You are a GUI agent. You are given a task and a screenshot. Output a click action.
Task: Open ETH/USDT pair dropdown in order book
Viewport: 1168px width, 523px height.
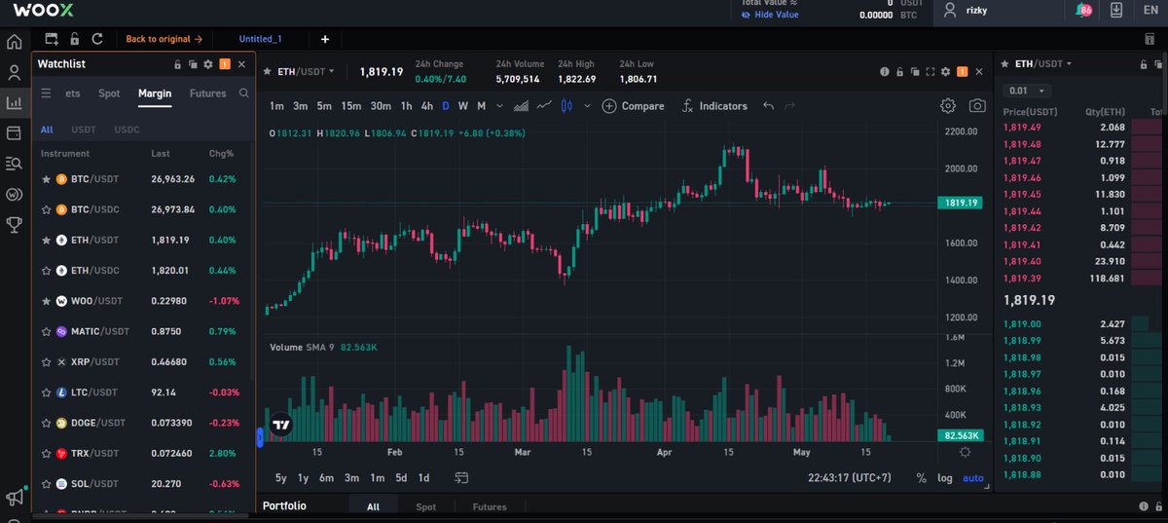click(1042, 63)
